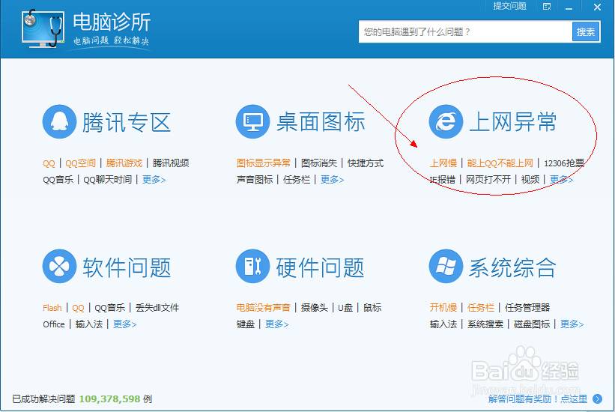Expand 更多 under 软件问题

coord(125,324)
